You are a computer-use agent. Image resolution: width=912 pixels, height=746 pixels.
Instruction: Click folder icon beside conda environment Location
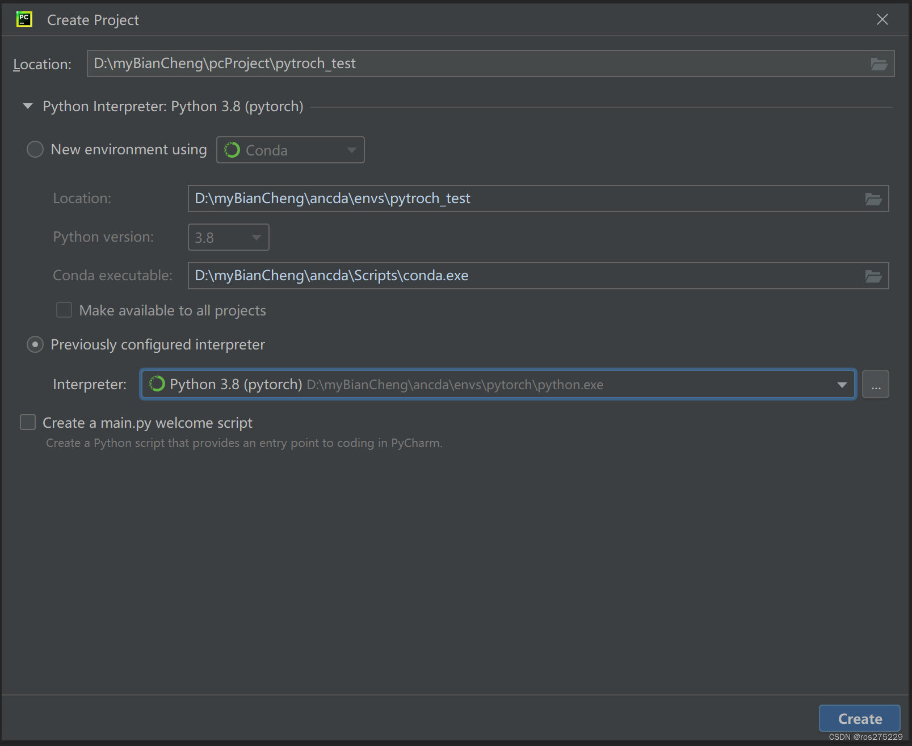pos(873,199)
